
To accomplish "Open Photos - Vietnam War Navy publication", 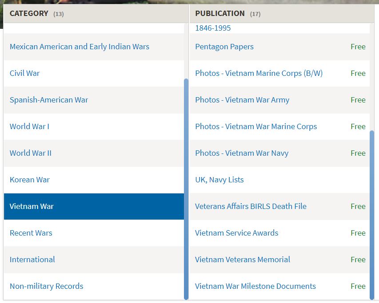I will click(x=242, y=153).
